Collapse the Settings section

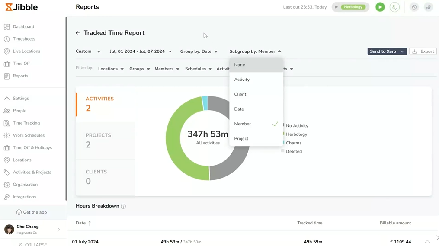coord(7,98)
